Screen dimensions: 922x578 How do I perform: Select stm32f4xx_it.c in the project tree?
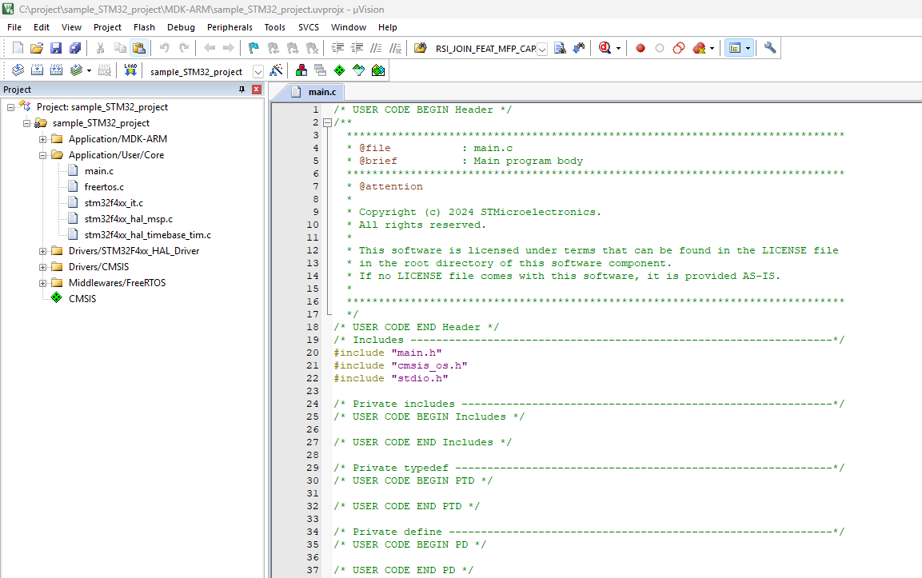114,203
